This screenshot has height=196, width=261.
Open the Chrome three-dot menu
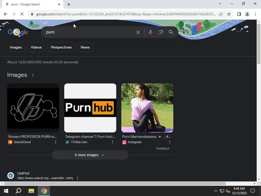click(255, 14)
